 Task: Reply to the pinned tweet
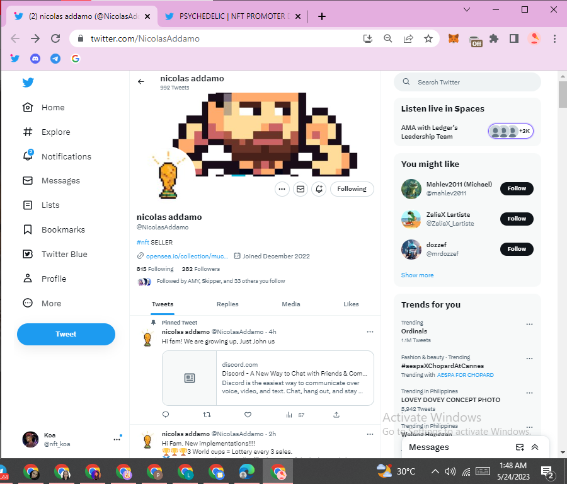coord(166,415)
